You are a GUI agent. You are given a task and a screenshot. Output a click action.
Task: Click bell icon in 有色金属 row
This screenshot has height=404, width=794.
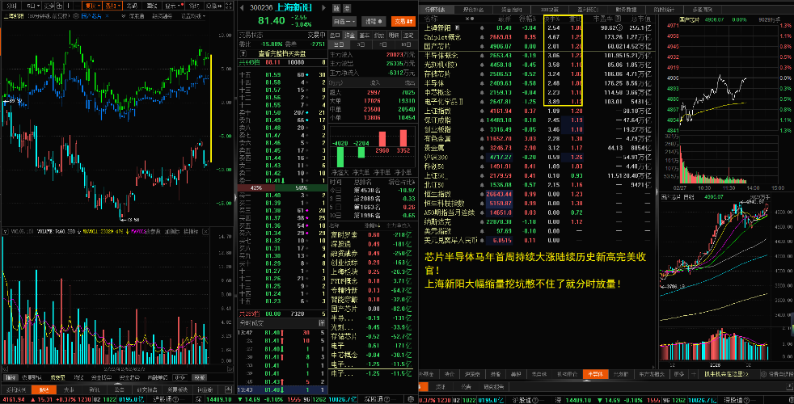point(482,139)
